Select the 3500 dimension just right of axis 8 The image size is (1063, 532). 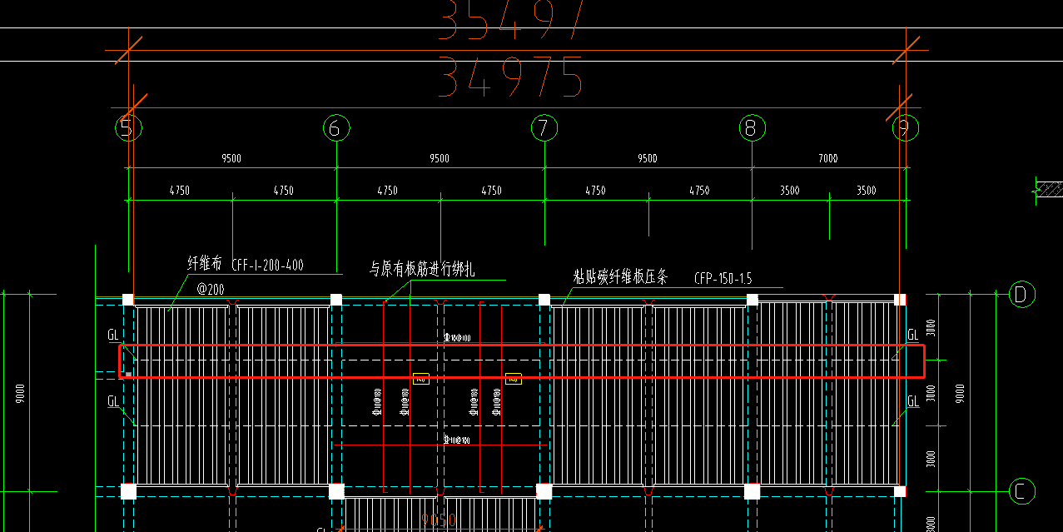[789, 191]
